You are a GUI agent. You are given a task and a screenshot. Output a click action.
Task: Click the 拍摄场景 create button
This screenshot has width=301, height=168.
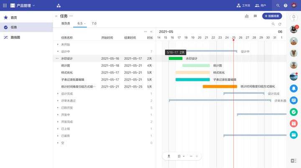[272, 16]
